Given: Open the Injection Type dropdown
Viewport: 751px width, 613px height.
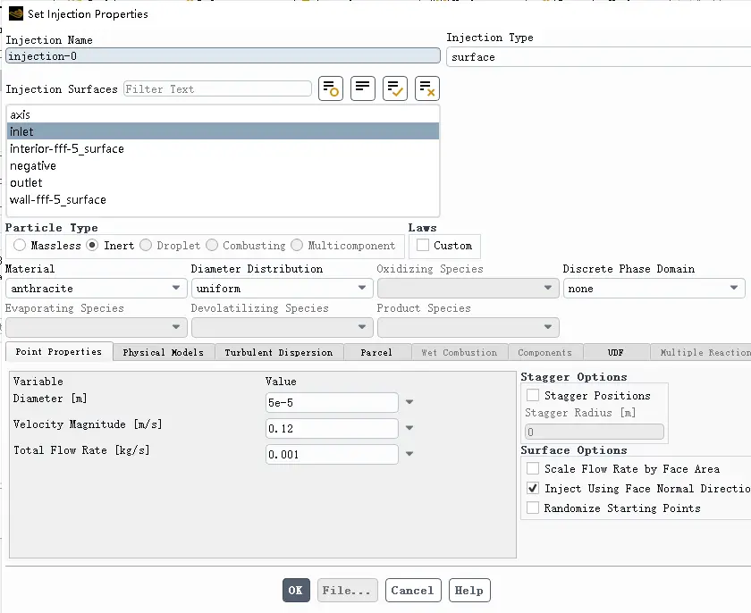Looking at the screenshot, I should [x=599, y=57].
